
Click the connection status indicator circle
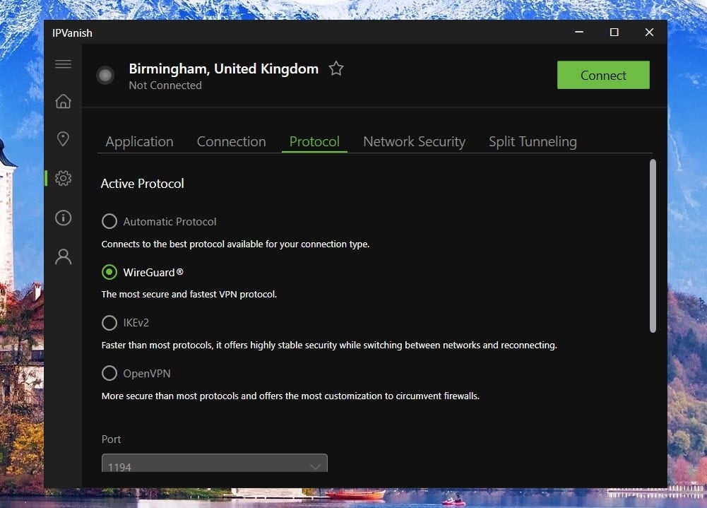pos(105,76)
